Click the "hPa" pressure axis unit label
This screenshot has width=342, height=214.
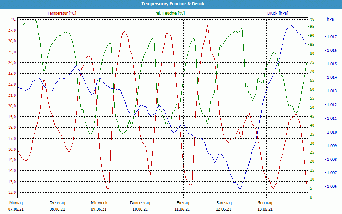(330, 19)
